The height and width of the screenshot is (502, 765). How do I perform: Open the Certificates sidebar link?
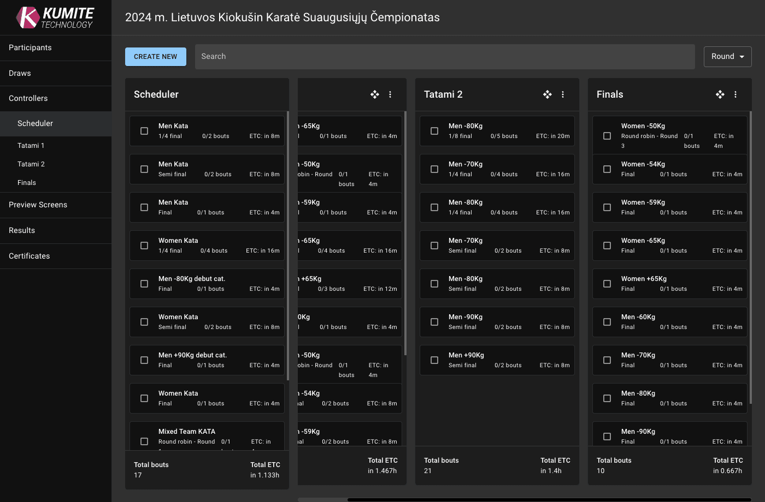30,256
